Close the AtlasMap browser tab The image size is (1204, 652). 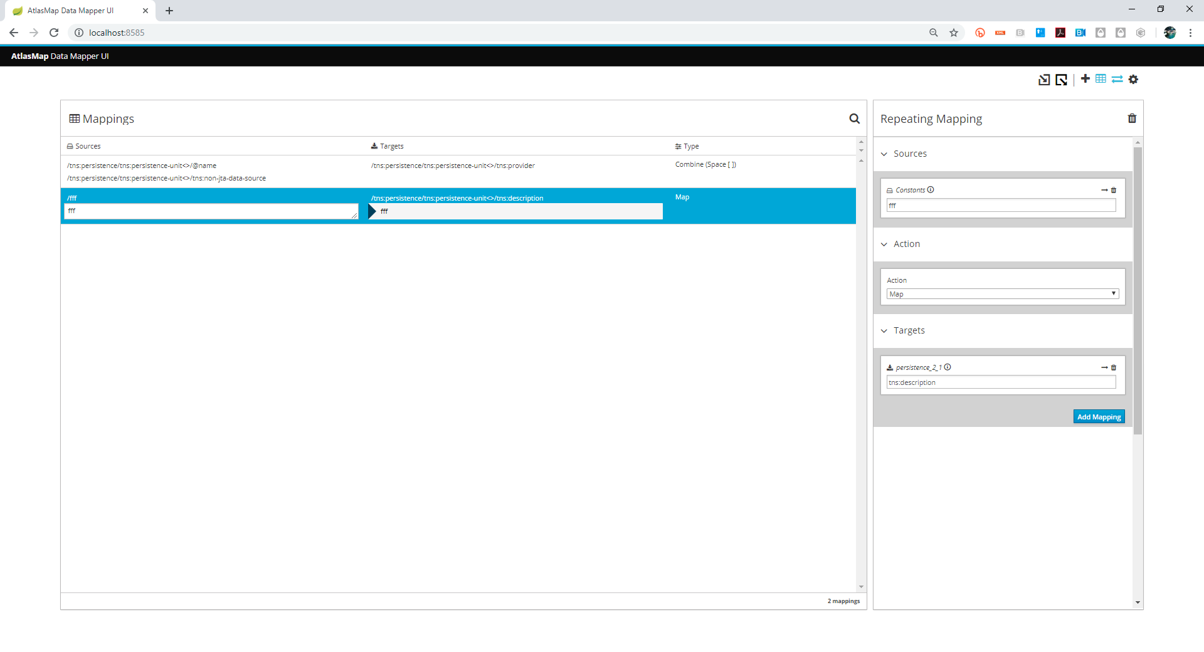pyautogui.click(x=145, y=11)
